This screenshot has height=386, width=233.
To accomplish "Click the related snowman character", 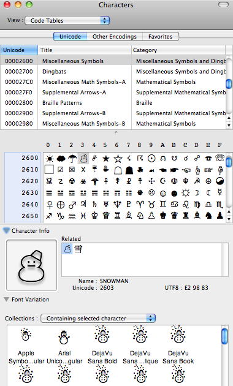I will (x=67, y=249).
